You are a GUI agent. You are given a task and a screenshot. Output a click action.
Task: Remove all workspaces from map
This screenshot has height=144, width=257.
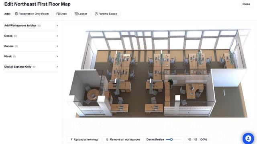tap(123, 140)
